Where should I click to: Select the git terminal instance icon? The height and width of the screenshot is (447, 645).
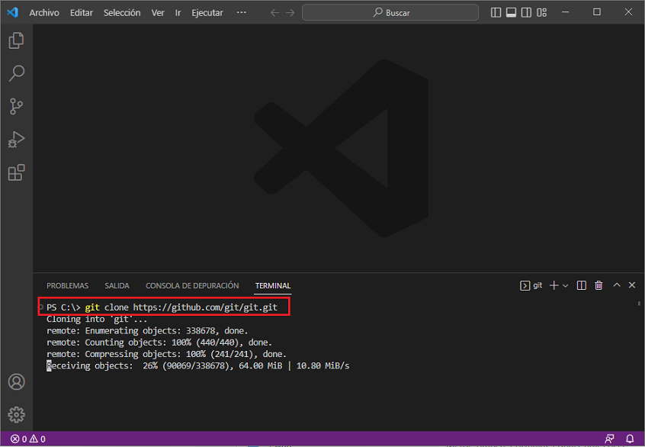pyautogui.click(x=531, y=285)
